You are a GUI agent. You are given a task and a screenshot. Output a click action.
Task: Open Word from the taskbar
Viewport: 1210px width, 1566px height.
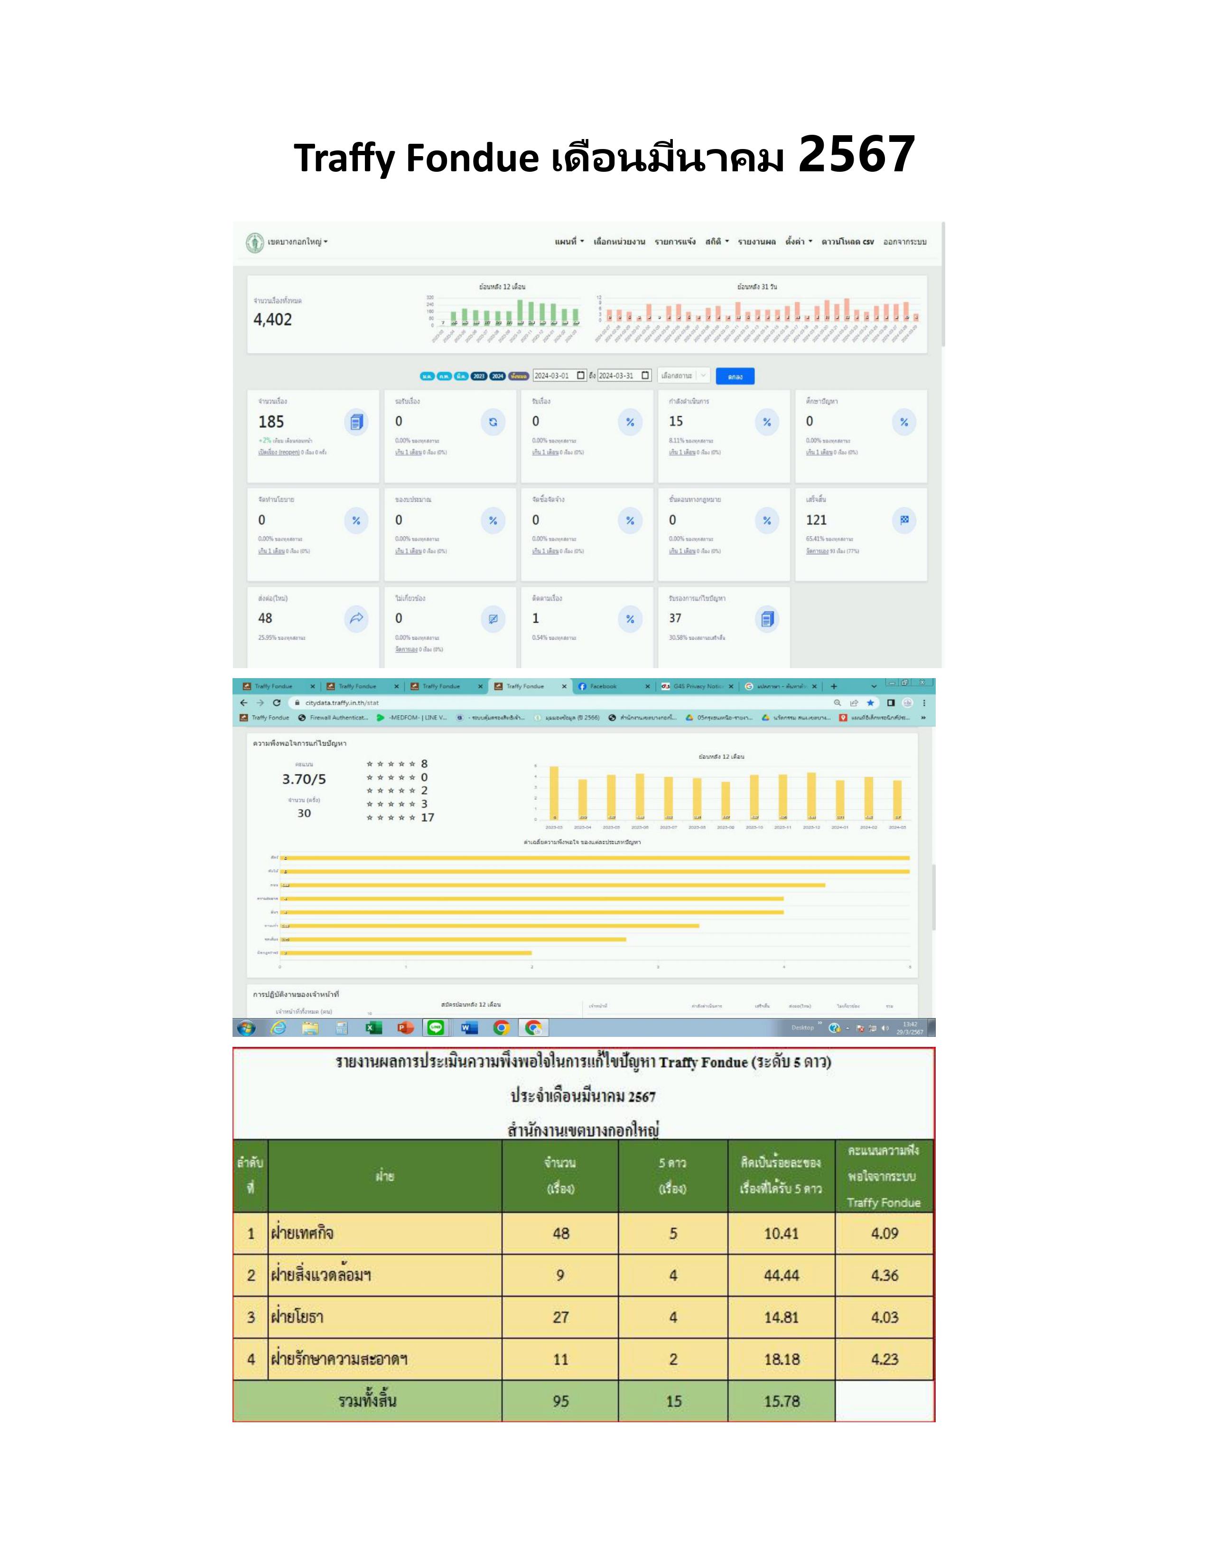click(469, 1028)
